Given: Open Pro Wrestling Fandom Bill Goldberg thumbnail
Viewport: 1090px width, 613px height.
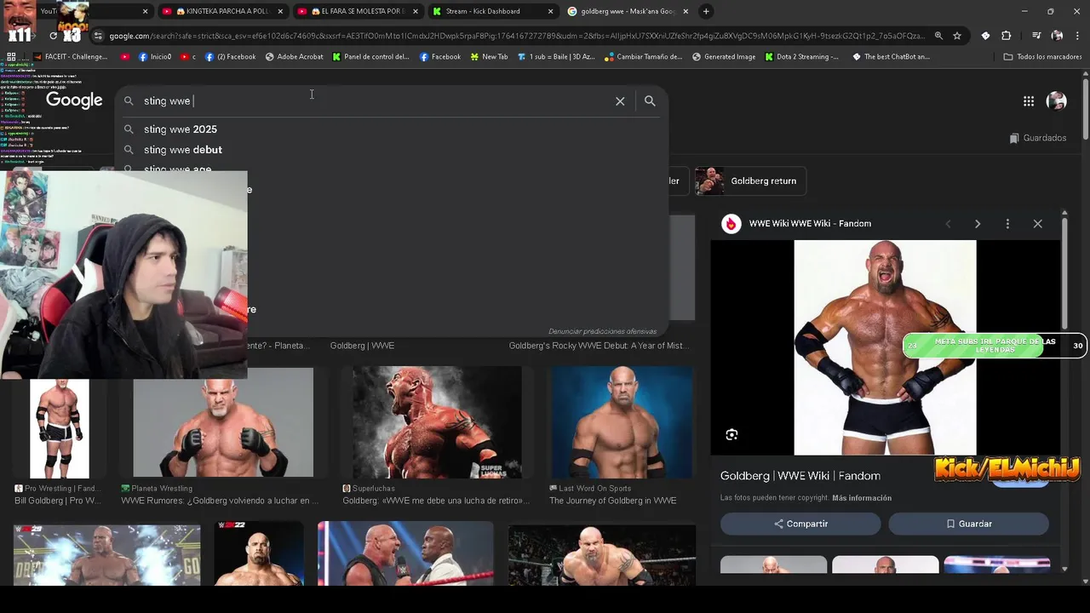Looking at the screenshot, I should pyautogui.click(x=60, y=428).
